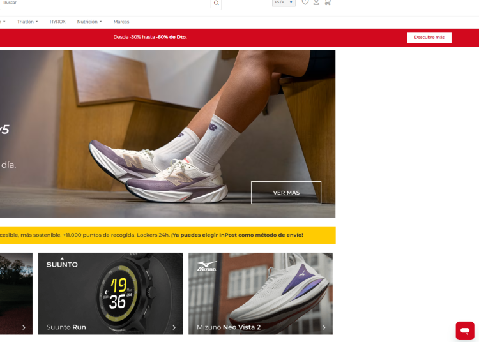Expand the Nutrición menu dropdown
479x342 pixels.
(89, 22)
